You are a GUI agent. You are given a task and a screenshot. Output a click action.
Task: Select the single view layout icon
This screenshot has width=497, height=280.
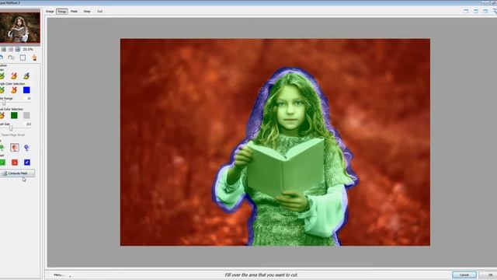(x=466, y=11)
